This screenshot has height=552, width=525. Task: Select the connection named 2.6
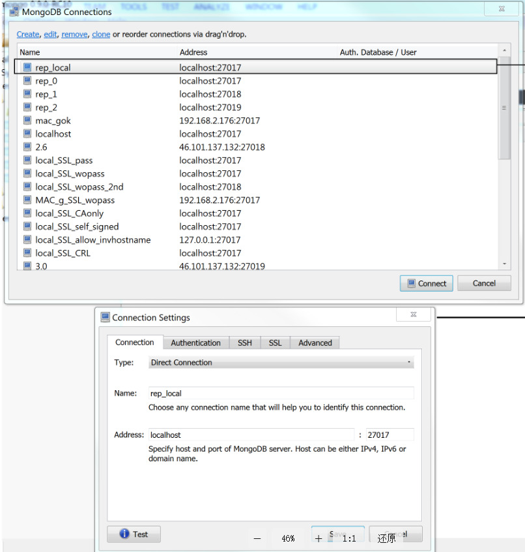(x=41, y=147)
